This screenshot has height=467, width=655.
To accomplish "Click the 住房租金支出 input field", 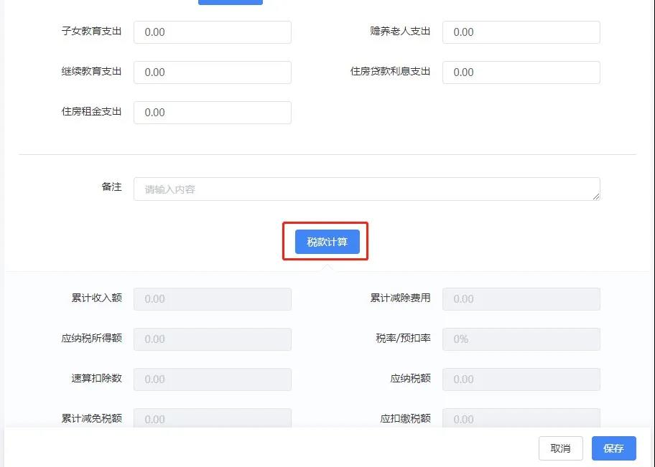I will coord(212,113).
